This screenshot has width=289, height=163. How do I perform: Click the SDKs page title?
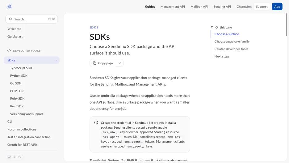click(x=99, y=37)
